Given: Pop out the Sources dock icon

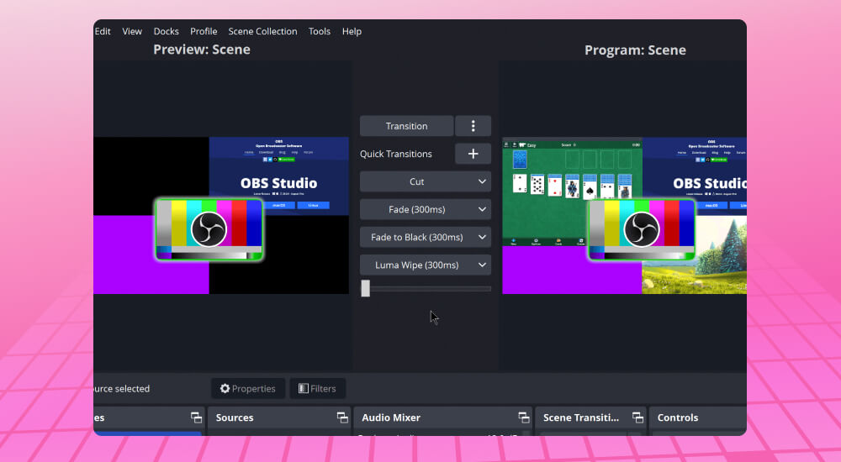Looking at the screenshot, I should 342,417.
